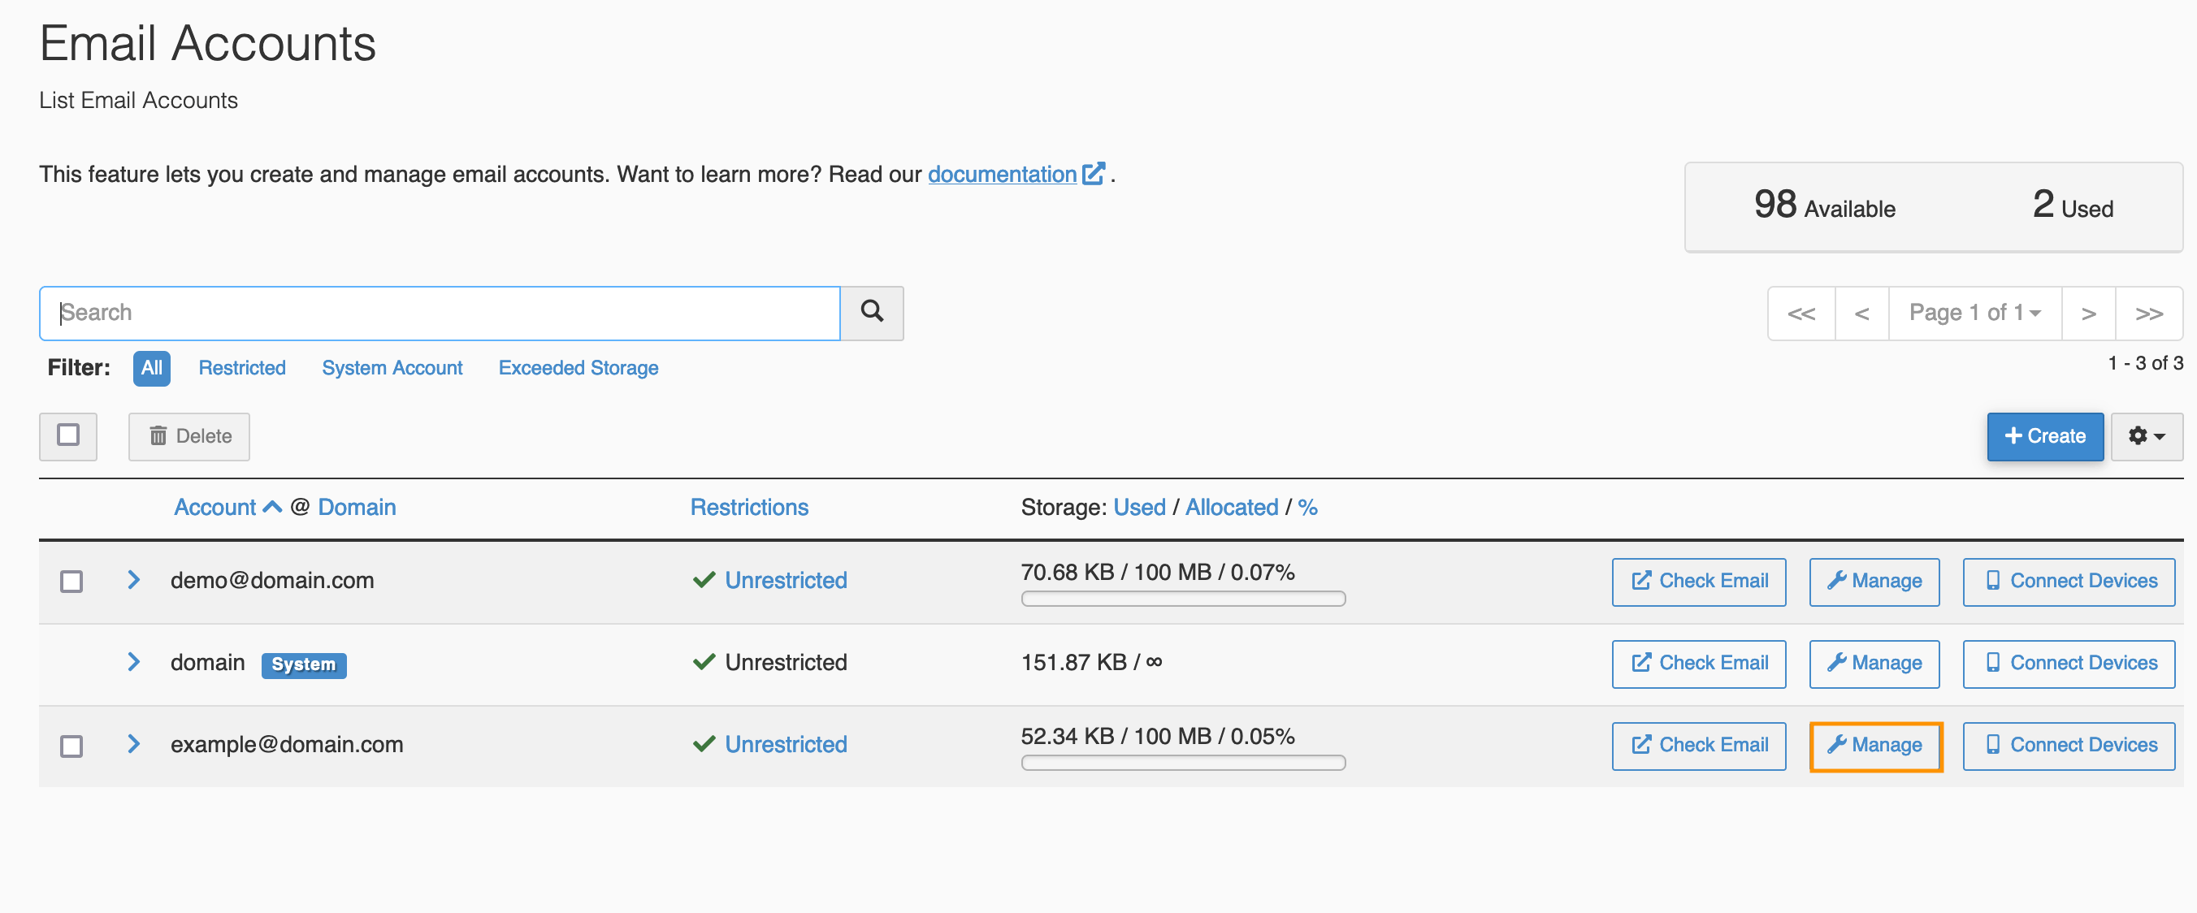This screenshot has height=913, width=2197.
Task: Go to last page with >> button
Action: (2148, 314)
